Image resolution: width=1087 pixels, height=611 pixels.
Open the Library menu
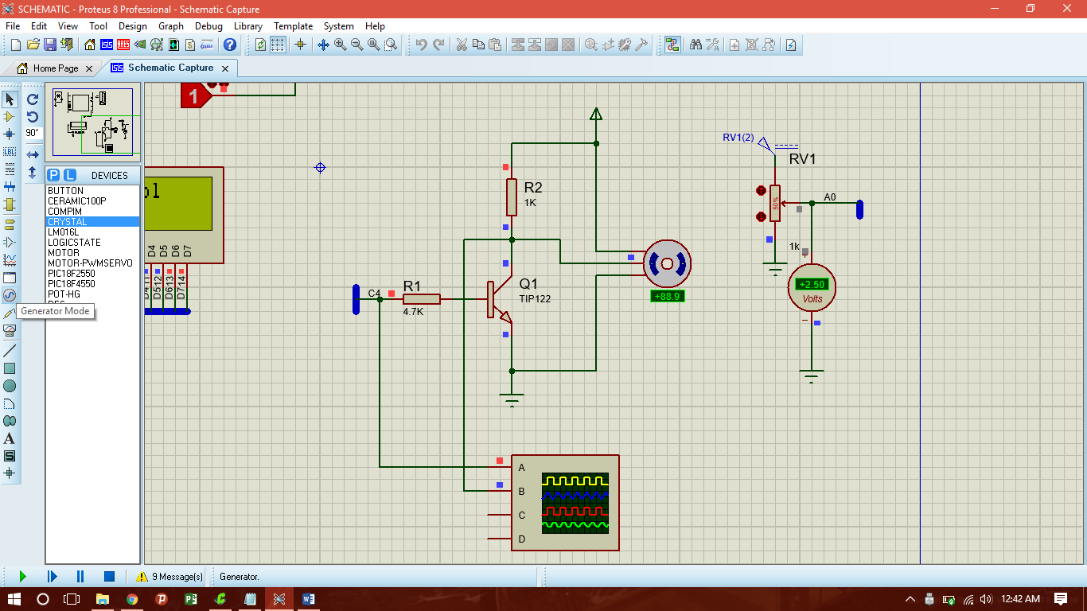point(248,26)
